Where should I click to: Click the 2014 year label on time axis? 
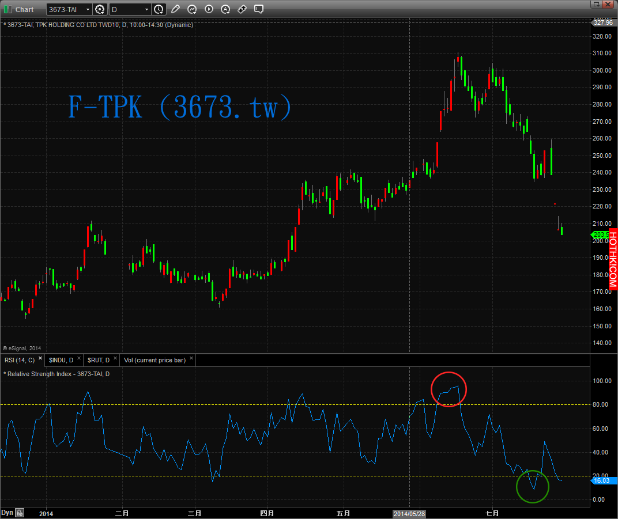[x=46, y=514]
